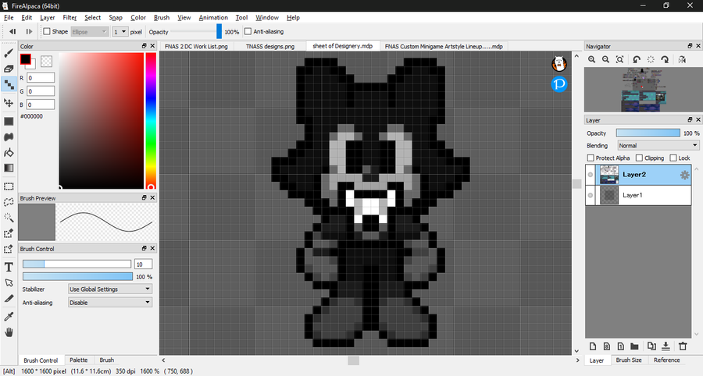Click the rainbow hue slider bar
This screenshot has width=703, height=376.
tap(151, 120)
